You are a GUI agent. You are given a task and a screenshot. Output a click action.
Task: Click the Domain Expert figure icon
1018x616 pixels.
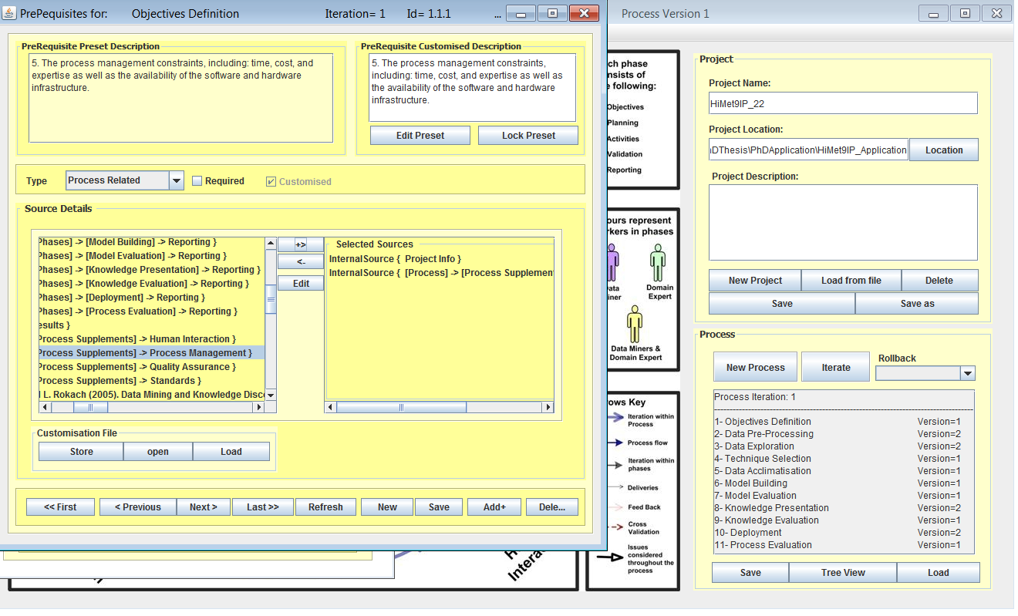pyautogui.click(x=658, y=264)
